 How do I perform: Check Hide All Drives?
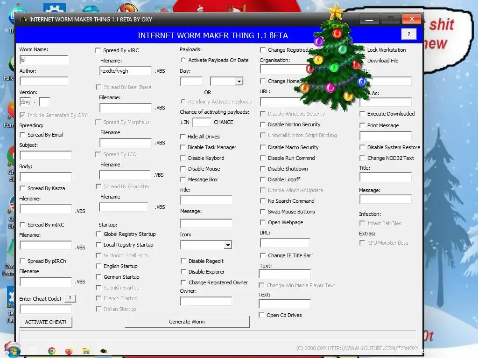(183, 137)
